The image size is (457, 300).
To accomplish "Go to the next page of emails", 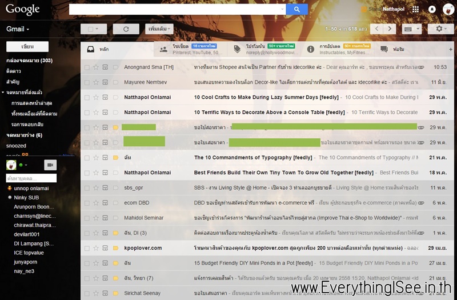I will (390, 29).
